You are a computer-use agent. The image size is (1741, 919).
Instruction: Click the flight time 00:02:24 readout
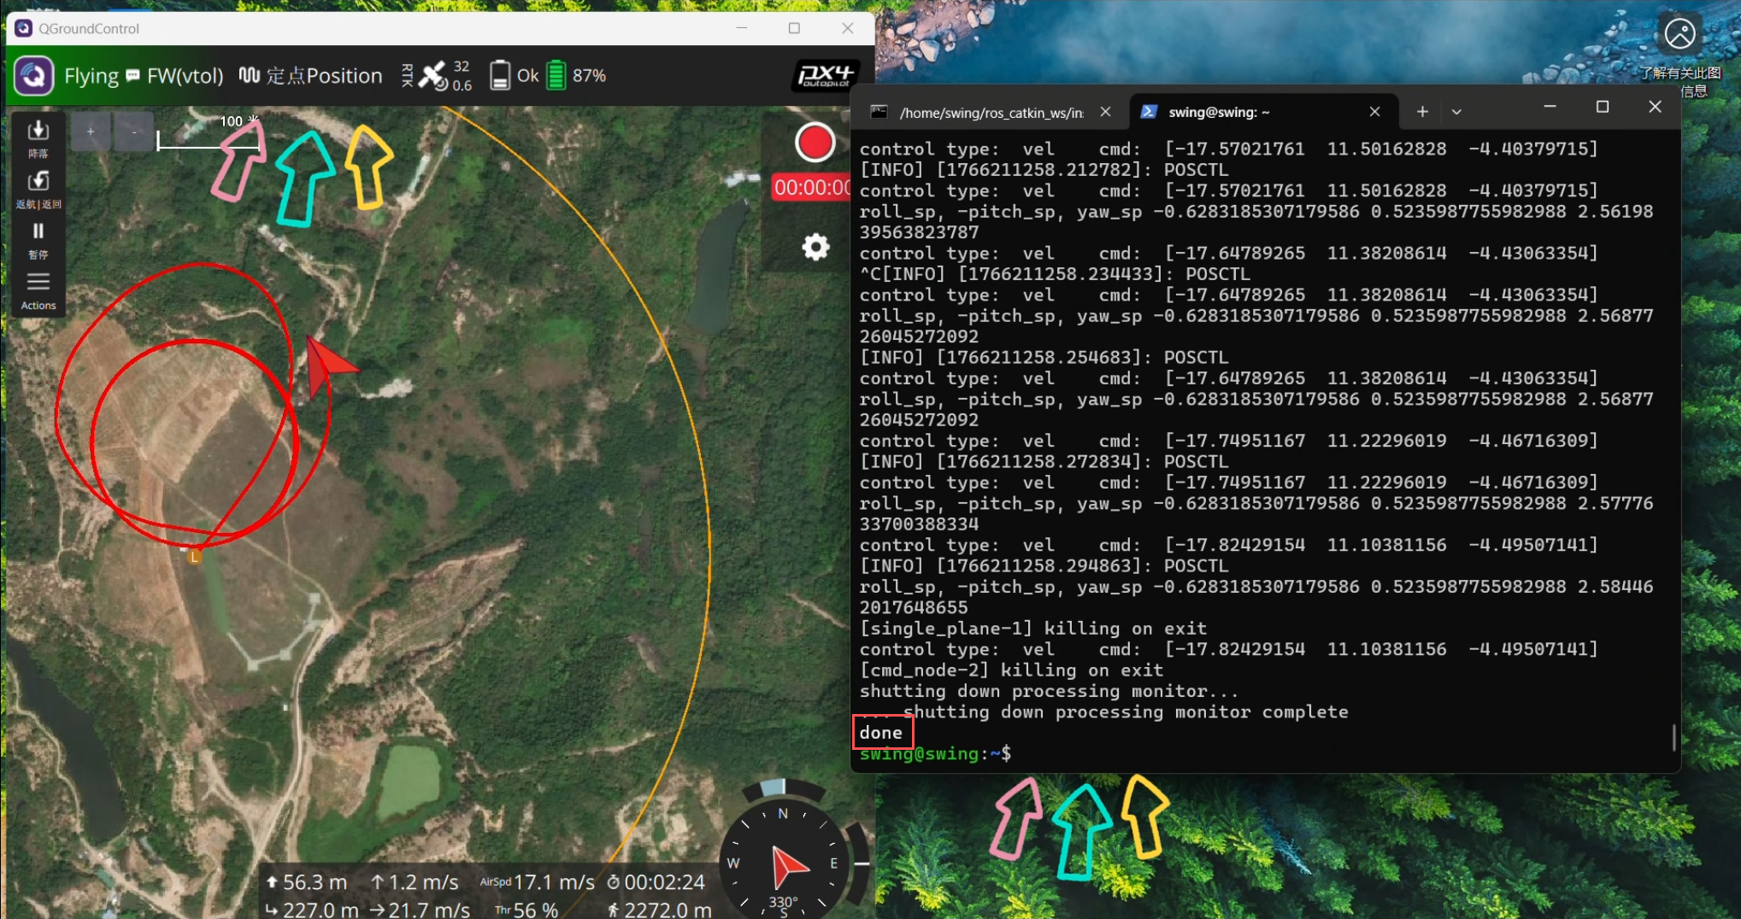click(656, 882)
